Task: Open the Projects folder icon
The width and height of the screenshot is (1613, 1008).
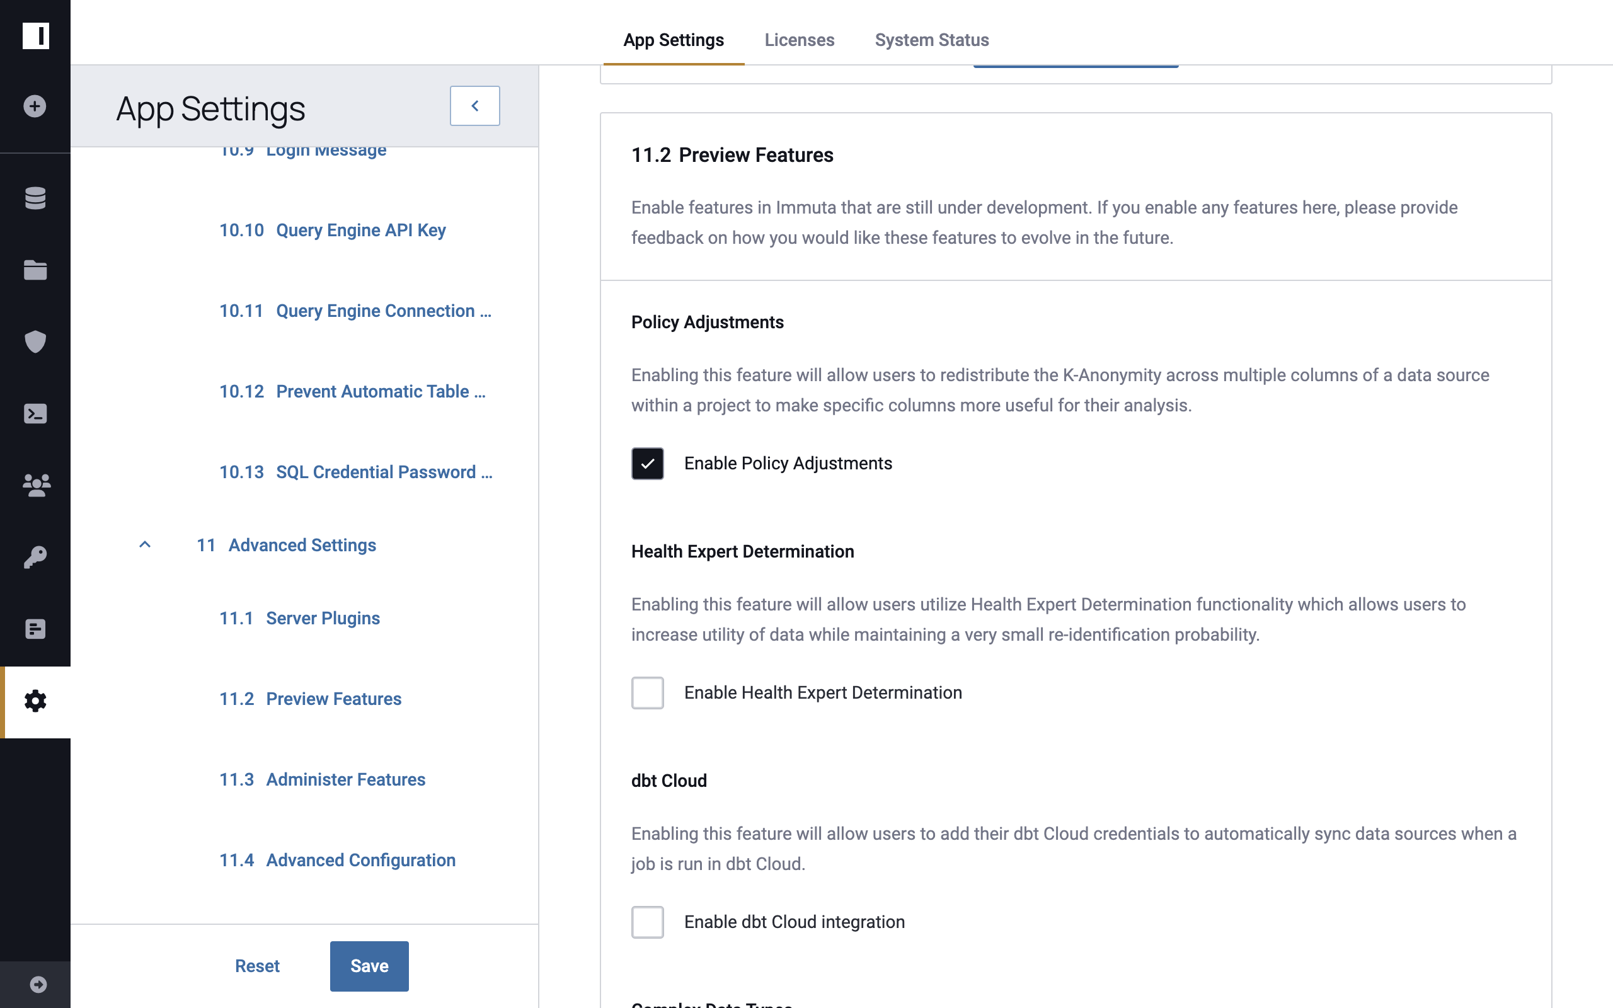Action: click(x=35, y=270)
